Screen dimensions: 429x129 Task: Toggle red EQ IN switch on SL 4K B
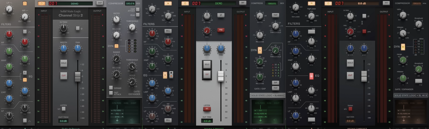tap(311, 76)
